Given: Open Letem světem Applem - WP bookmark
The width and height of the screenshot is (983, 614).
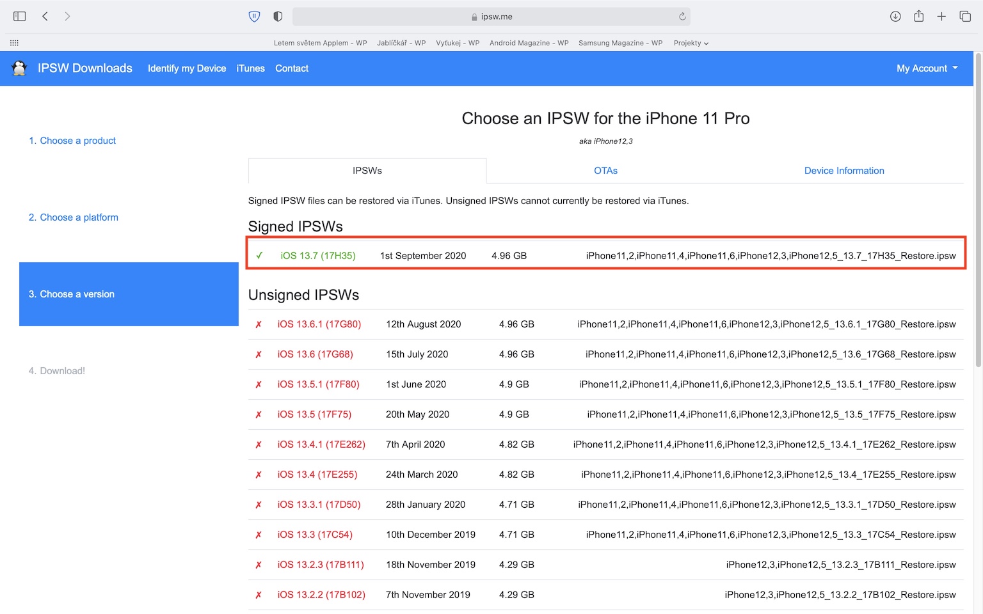Looking at the screenshot, I should pos(321,43).
